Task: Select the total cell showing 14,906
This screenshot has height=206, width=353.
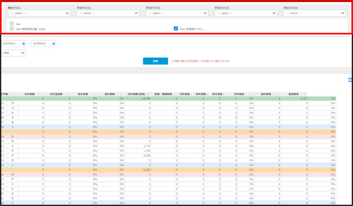Action: (x=138, y=98)
